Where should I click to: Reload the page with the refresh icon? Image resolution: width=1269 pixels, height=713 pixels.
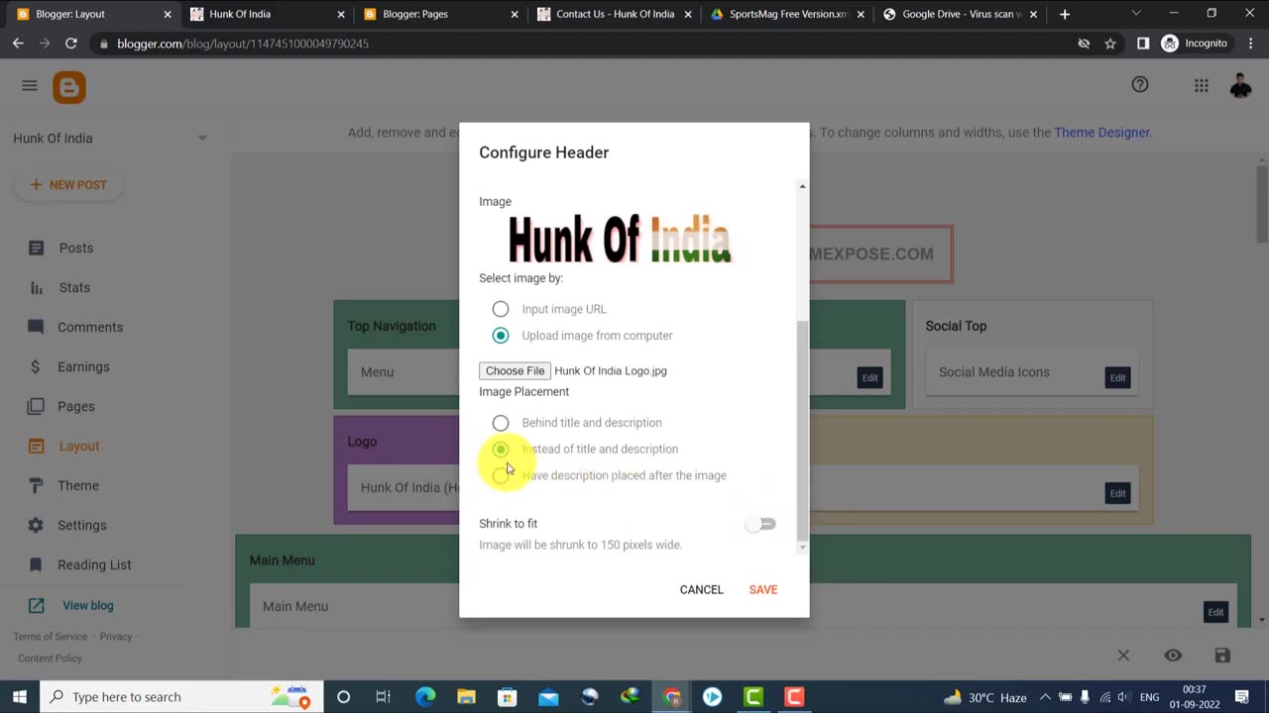tap(71, 44)
